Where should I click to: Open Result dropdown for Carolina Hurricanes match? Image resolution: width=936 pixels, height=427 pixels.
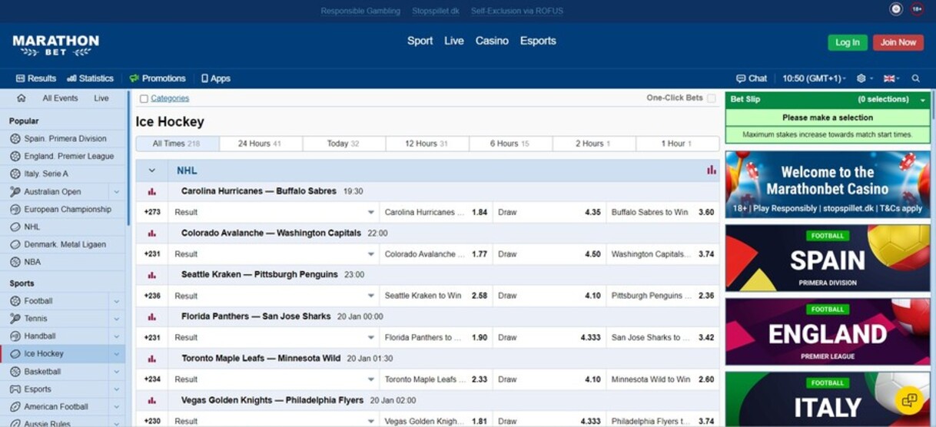coord(274,212)
